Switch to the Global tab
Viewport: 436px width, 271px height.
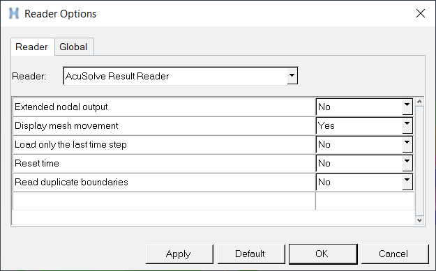coord(74,47)
